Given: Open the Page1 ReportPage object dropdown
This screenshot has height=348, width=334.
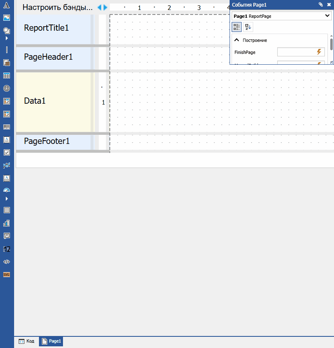Looking at the screenshot, I should click(327, 16).
